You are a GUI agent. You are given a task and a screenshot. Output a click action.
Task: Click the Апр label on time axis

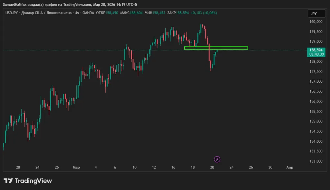click(290, 167)
